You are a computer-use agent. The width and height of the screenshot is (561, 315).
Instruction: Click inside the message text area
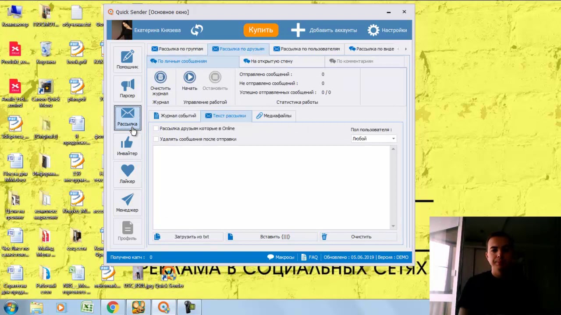(271, 187)
